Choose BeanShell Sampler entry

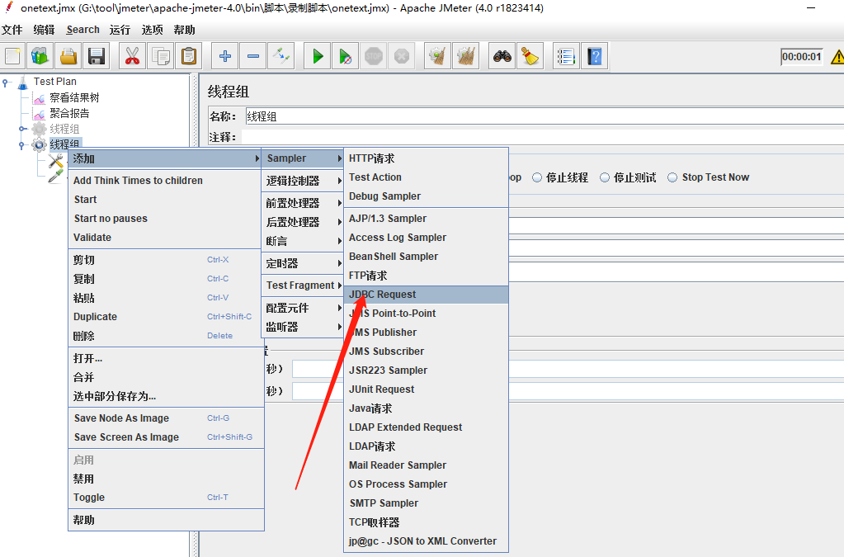click(427, 257)
